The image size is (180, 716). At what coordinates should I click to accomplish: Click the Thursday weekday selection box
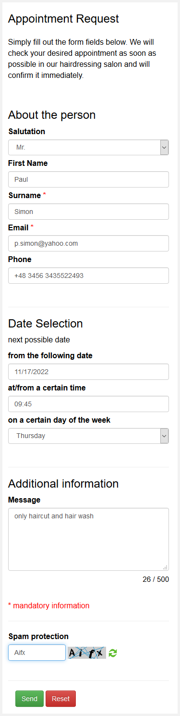88,436
